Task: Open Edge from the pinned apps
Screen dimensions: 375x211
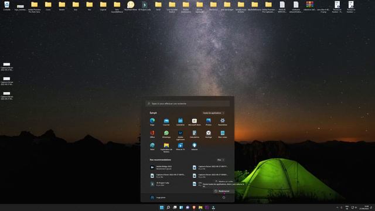Action: 152,121
